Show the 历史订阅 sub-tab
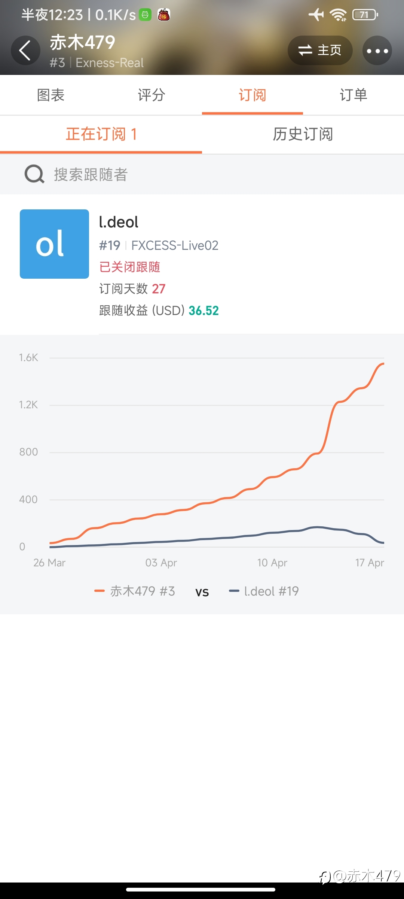Image resolution: width=404 pixels, height=899 pixels. pyautogui.click(x=303, y=134)
